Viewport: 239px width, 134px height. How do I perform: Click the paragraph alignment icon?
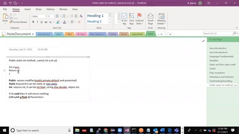(72, 22)
